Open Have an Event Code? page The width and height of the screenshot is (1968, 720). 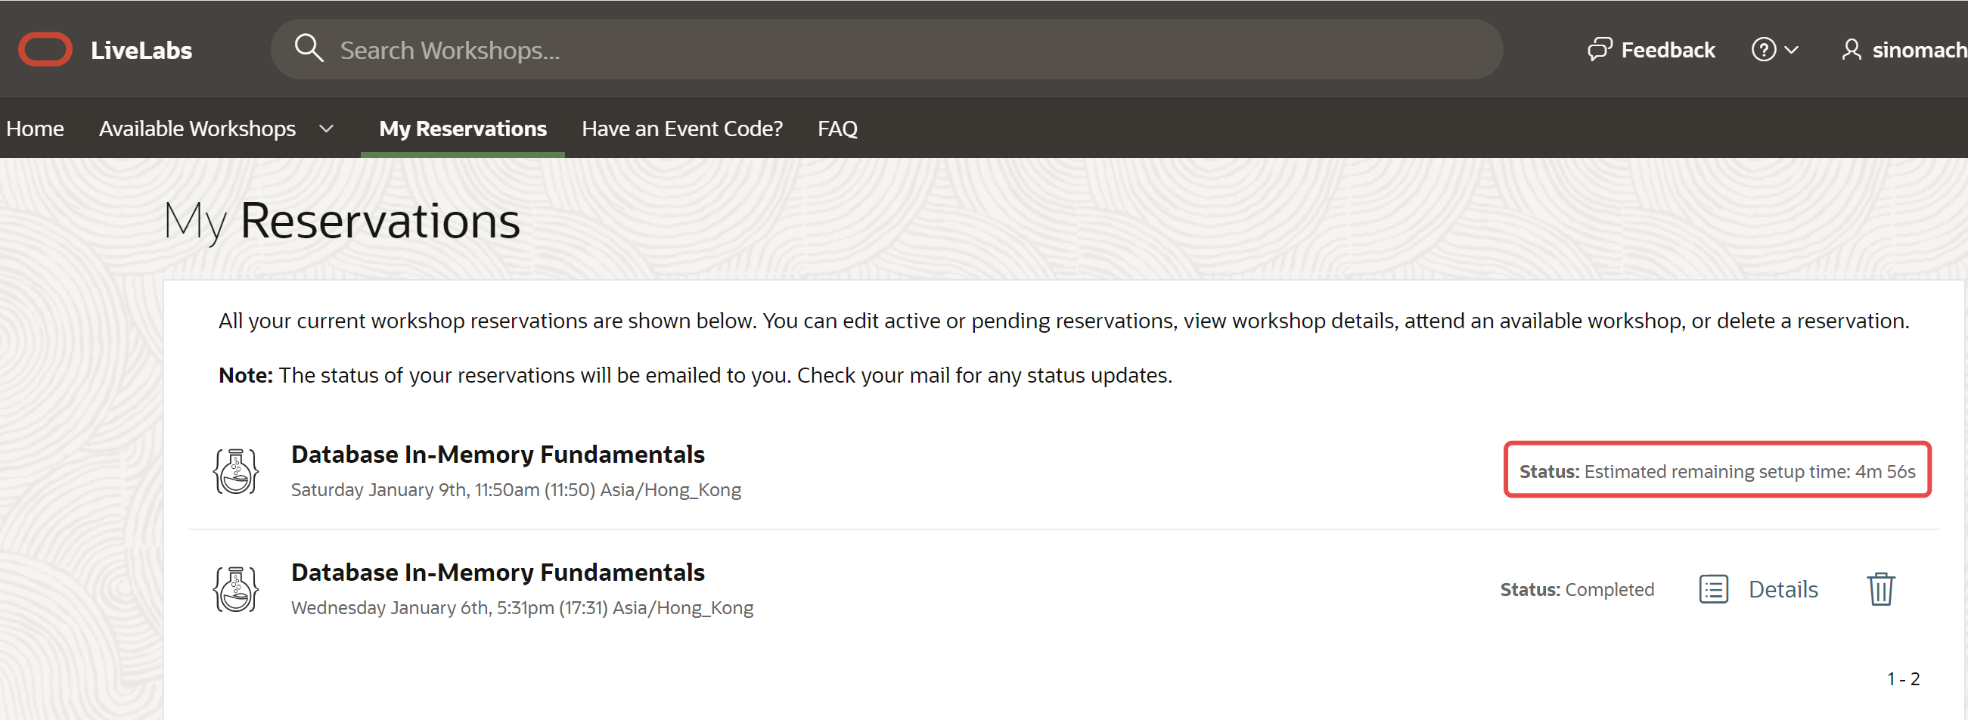point(681,129)
